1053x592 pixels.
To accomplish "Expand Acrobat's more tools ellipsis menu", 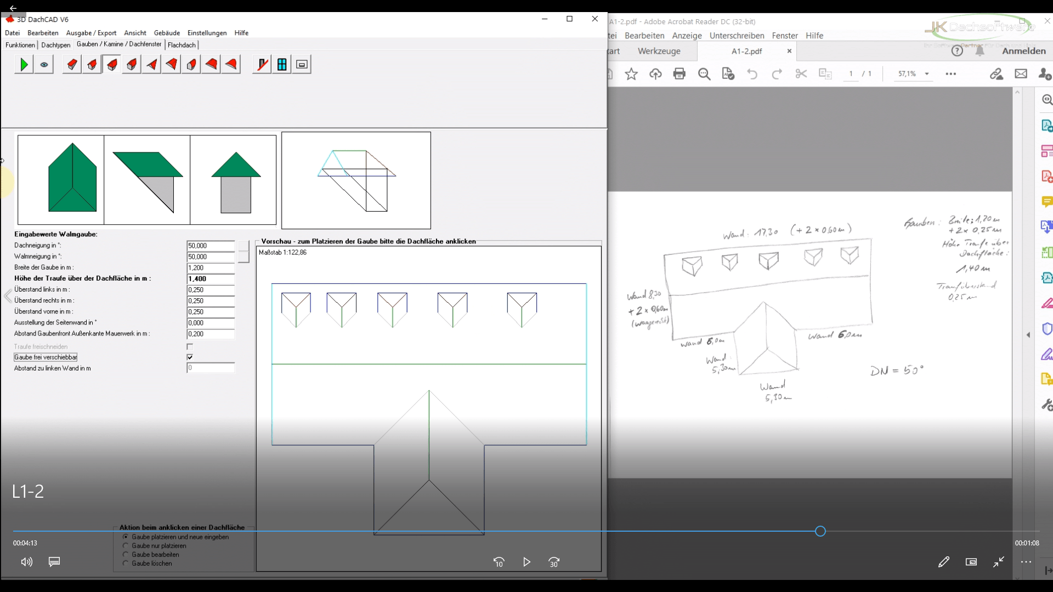I will coord(951,74).
